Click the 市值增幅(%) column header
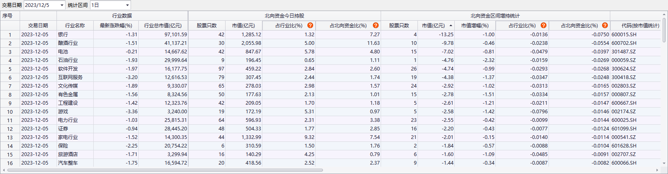The width and height of the screenshot is (668, 174). pyautogui.click(x=475, y=25)
